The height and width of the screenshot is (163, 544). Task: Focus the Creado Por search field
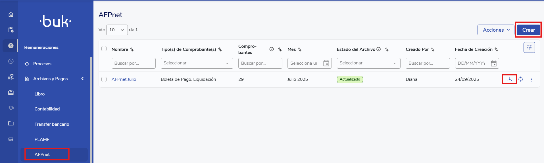click(428, 63)
